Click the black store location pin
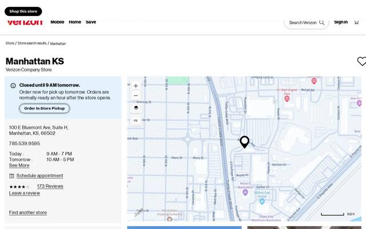The width and height of the screenshot is (366, 229). tap(244, 142)
